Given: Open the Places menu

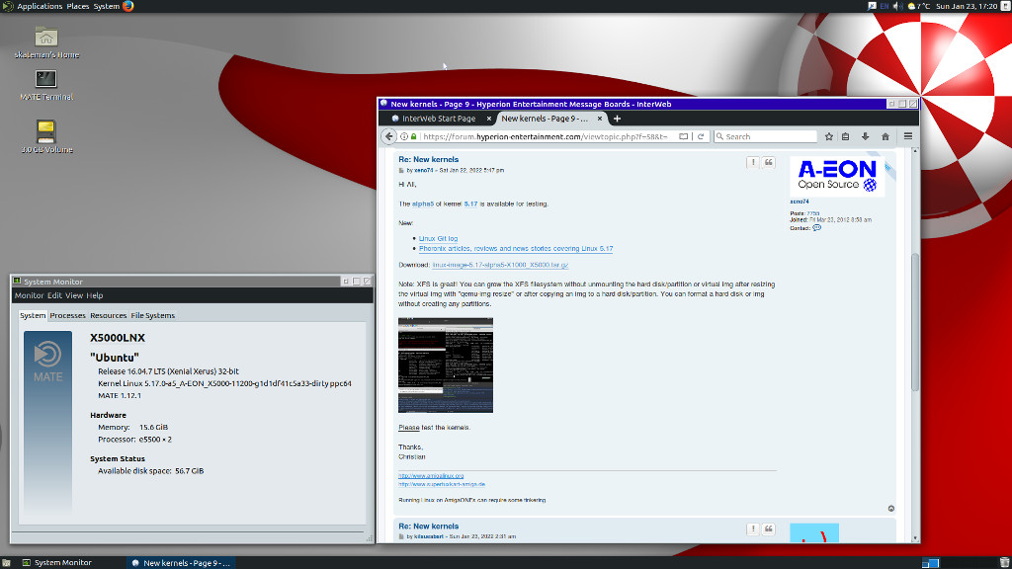Looking at the screenshot, I should (77, 6).
